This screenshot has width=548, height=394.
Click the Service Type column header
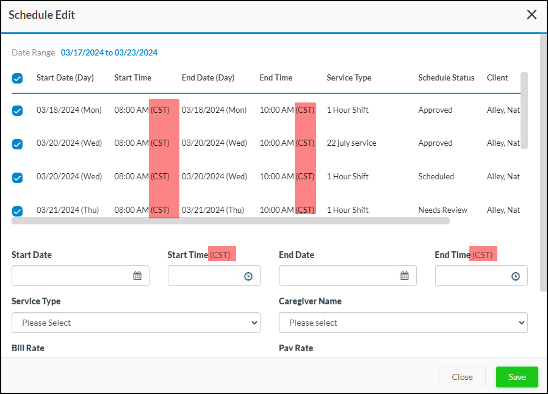click(x=348, y=77)
